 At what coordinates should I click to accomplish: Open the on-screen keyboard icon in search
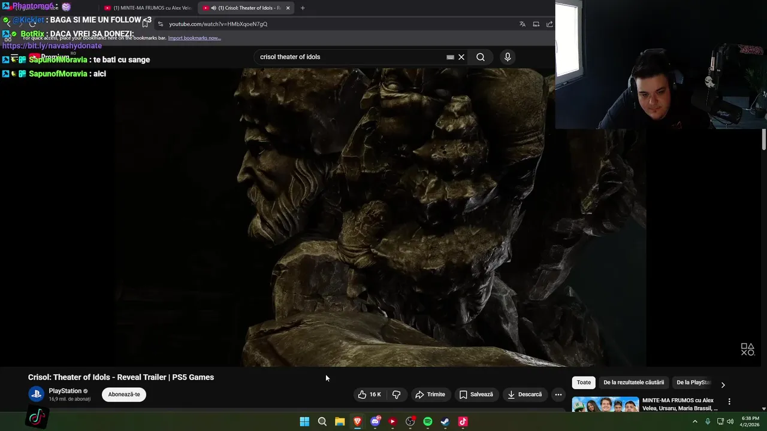(x=450, y=57)
